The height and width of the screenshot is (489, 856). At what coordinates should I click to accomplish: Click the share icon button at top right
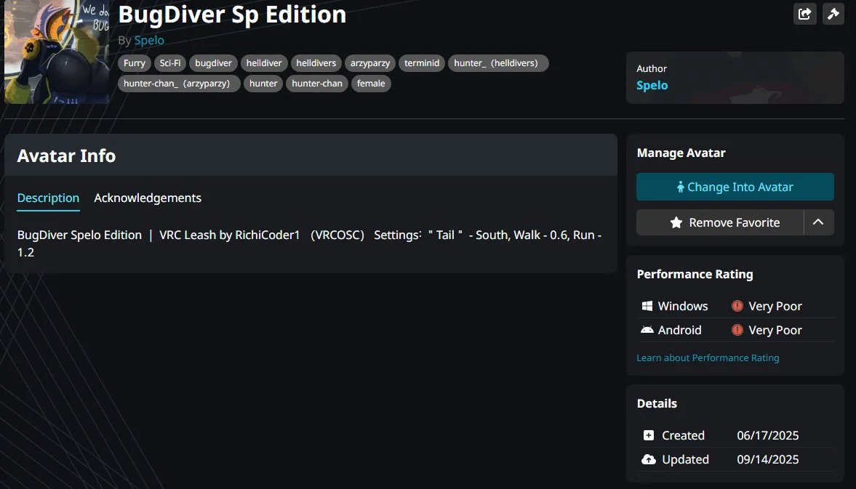point(804,14)
